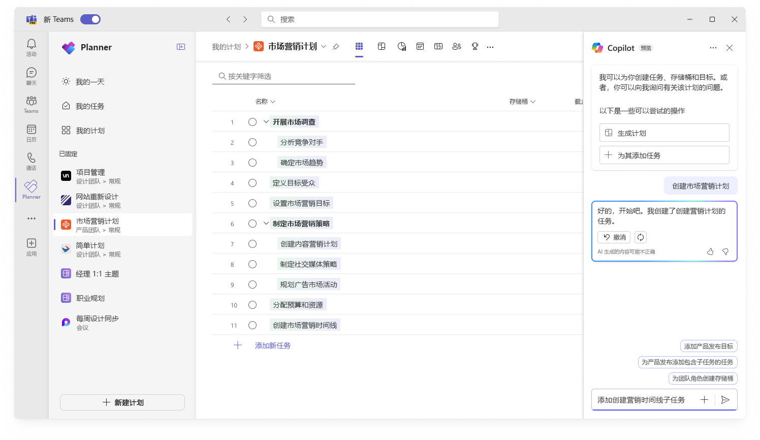Close the Copilot pane
760x440 pixels.
(730, 48)
